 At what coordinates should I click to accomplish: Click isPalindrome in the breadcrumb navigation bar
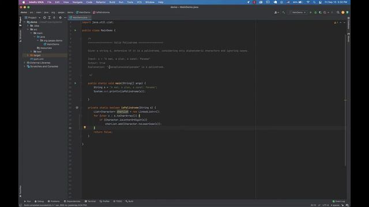click(101, 13)
